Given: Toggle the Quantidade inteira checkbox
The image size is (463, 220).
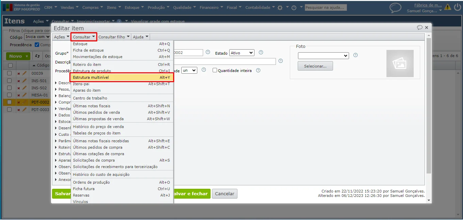Looking at the screenshot, I should click(215, 70).
